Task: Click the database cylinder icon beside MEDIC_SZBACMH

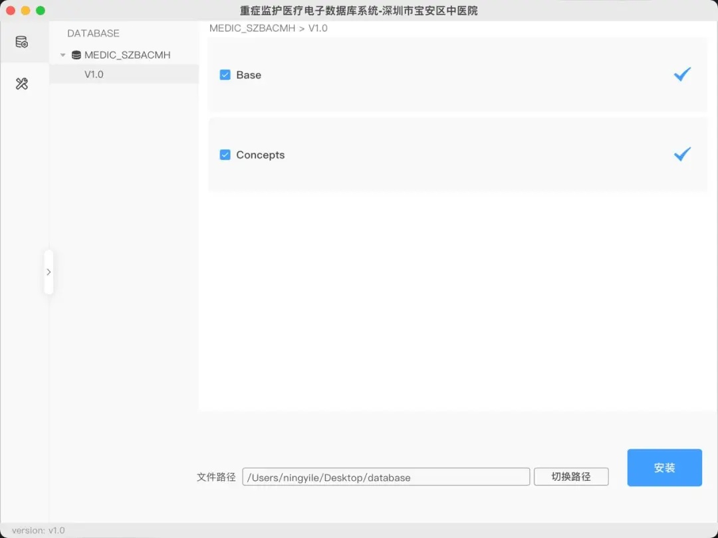Action: coord(76,55)
